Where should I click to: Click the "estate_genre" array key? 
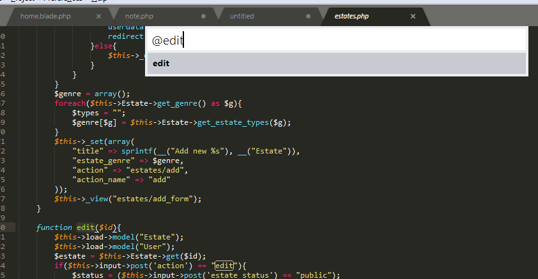pyautogui.click(x=104, y=161)
